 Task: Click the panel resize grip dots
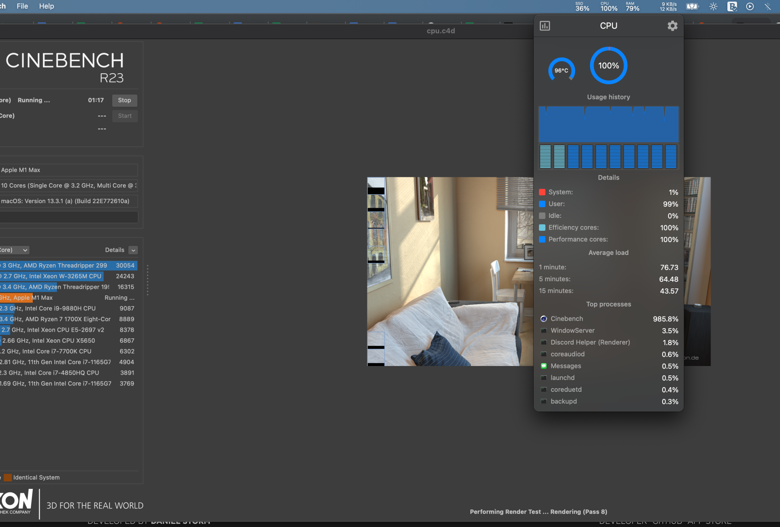point(147,280)
